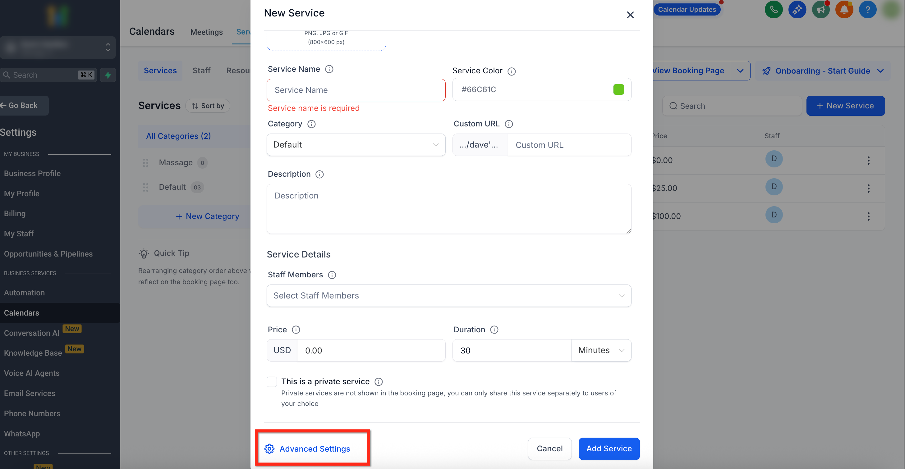Switch to the Meetings tab

coord(206,32)
